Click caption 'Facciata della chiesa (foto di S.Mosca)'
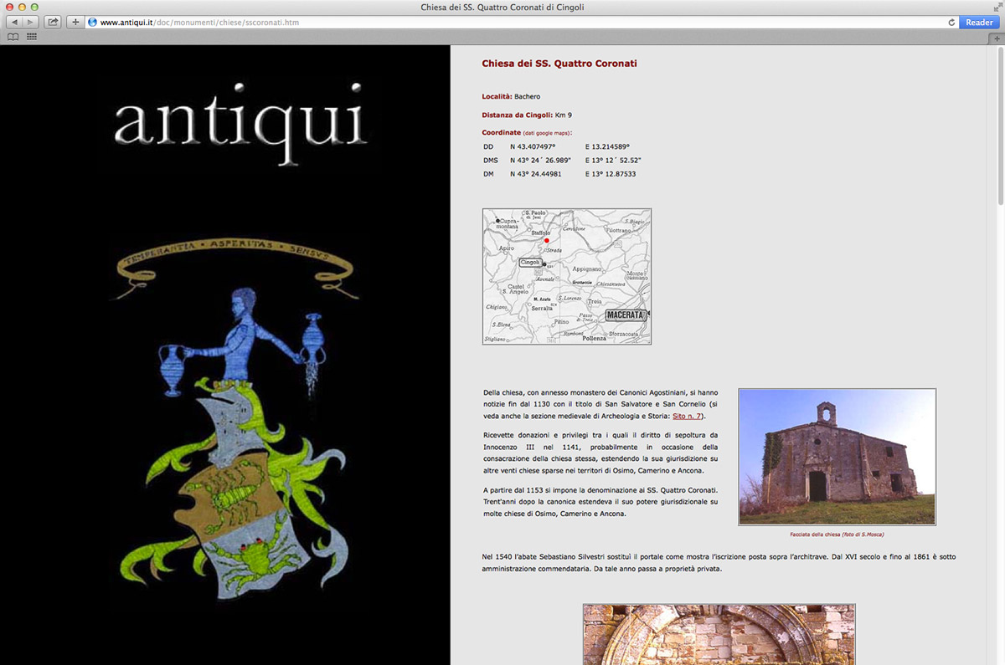The width and height of the screenshot is (1005, 665). click(x=837, y=534)
